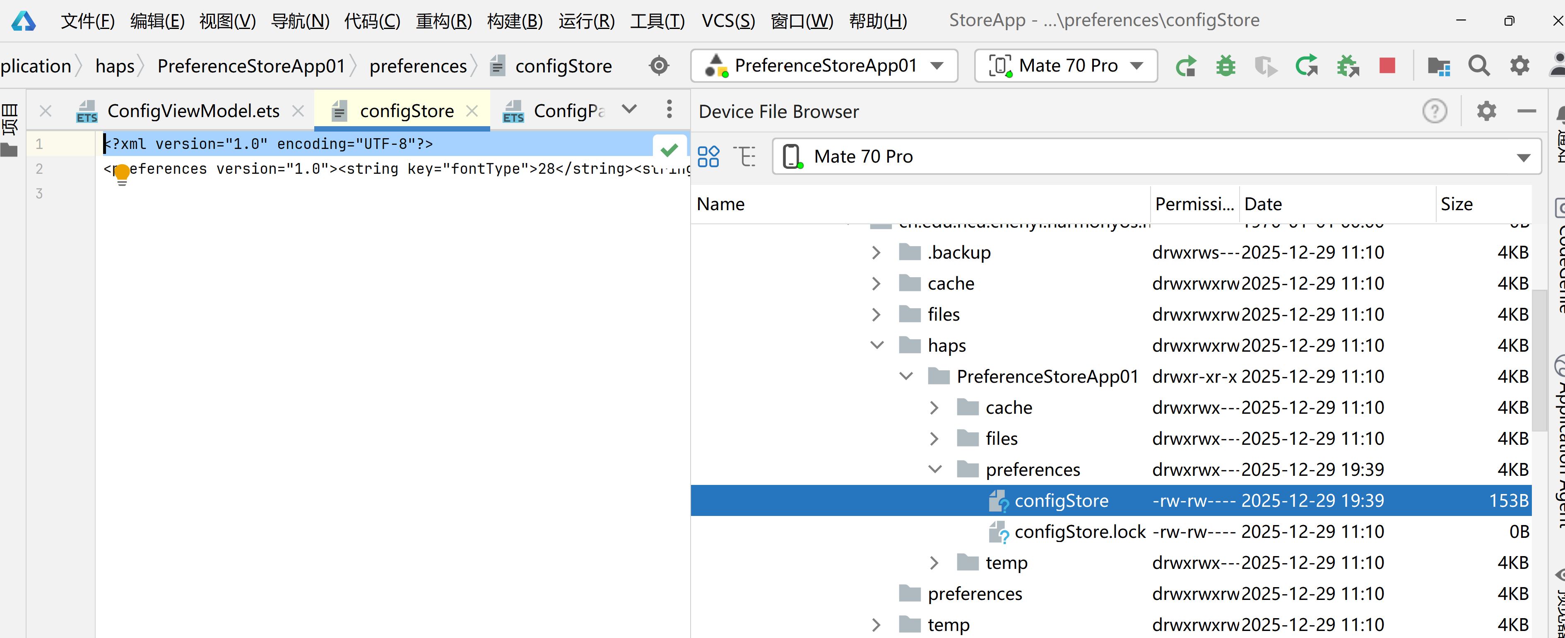Switch to the ConfigViewModel.ets tab
1565x638 pixels.
point(193,111)
